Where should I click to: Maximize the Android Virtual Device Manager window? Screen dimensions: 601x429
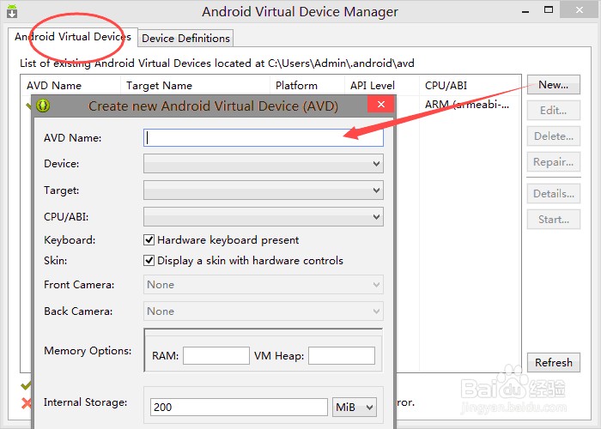click(x=549, y=10)
